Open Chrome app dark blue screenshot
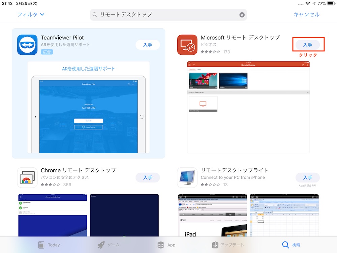Image resolution: width=337 pixels, height=253 pixels. 124,215
